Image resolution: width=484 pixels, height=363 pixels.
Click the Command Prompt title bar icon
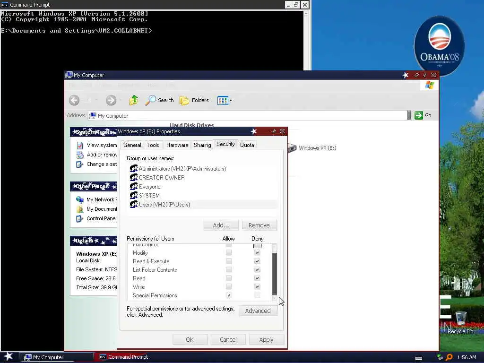[x=5, y=5]
